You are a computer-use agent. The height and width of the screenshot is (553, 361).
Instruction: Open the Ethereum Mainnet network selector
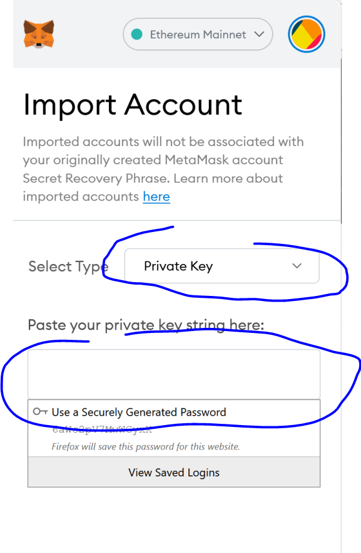click(x=198, y=34)
